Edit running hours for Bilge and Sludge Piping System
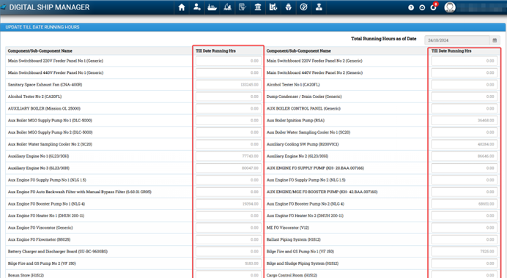507x278 pixels. [x=465, y=264]
